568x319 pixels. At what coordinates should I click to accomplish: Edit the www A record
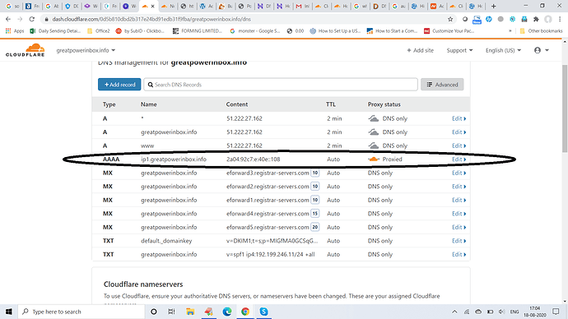(x=459, y=146)
